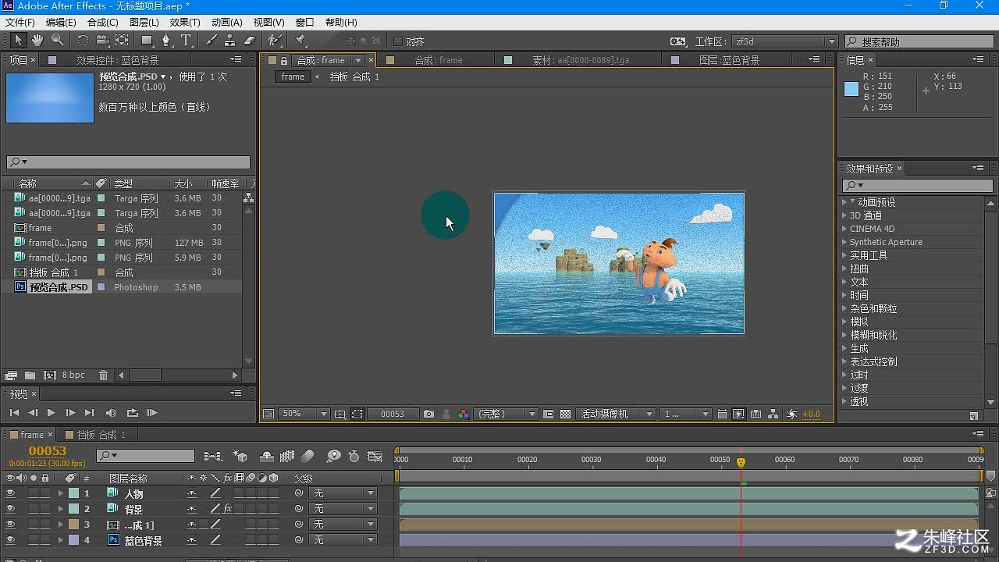Toggle the fx switch on the 背景 layer
This screenshot has width=999, height=562.
(228, 509)
